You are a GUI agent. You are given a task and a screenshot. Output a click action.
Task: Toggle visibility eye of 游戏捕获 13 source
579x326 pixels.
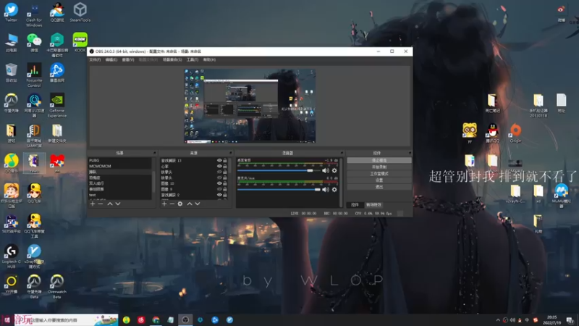click(219, 160)
